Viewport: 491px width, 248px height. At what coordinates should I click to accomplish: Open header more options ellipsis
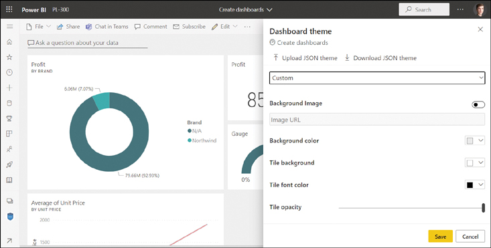click(460, 9)
